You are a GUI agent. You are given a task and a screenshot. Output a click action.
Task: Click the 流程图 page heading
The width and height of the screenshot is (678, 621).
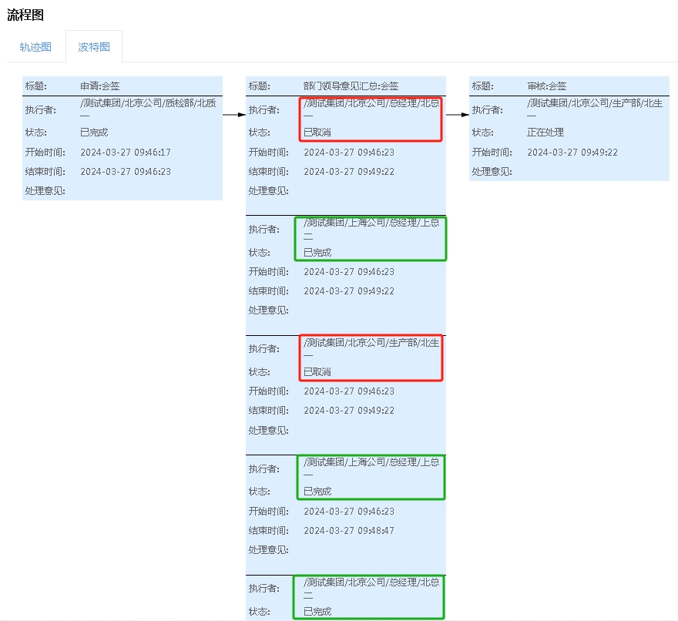pyautogui.click(x=25, y=15)
